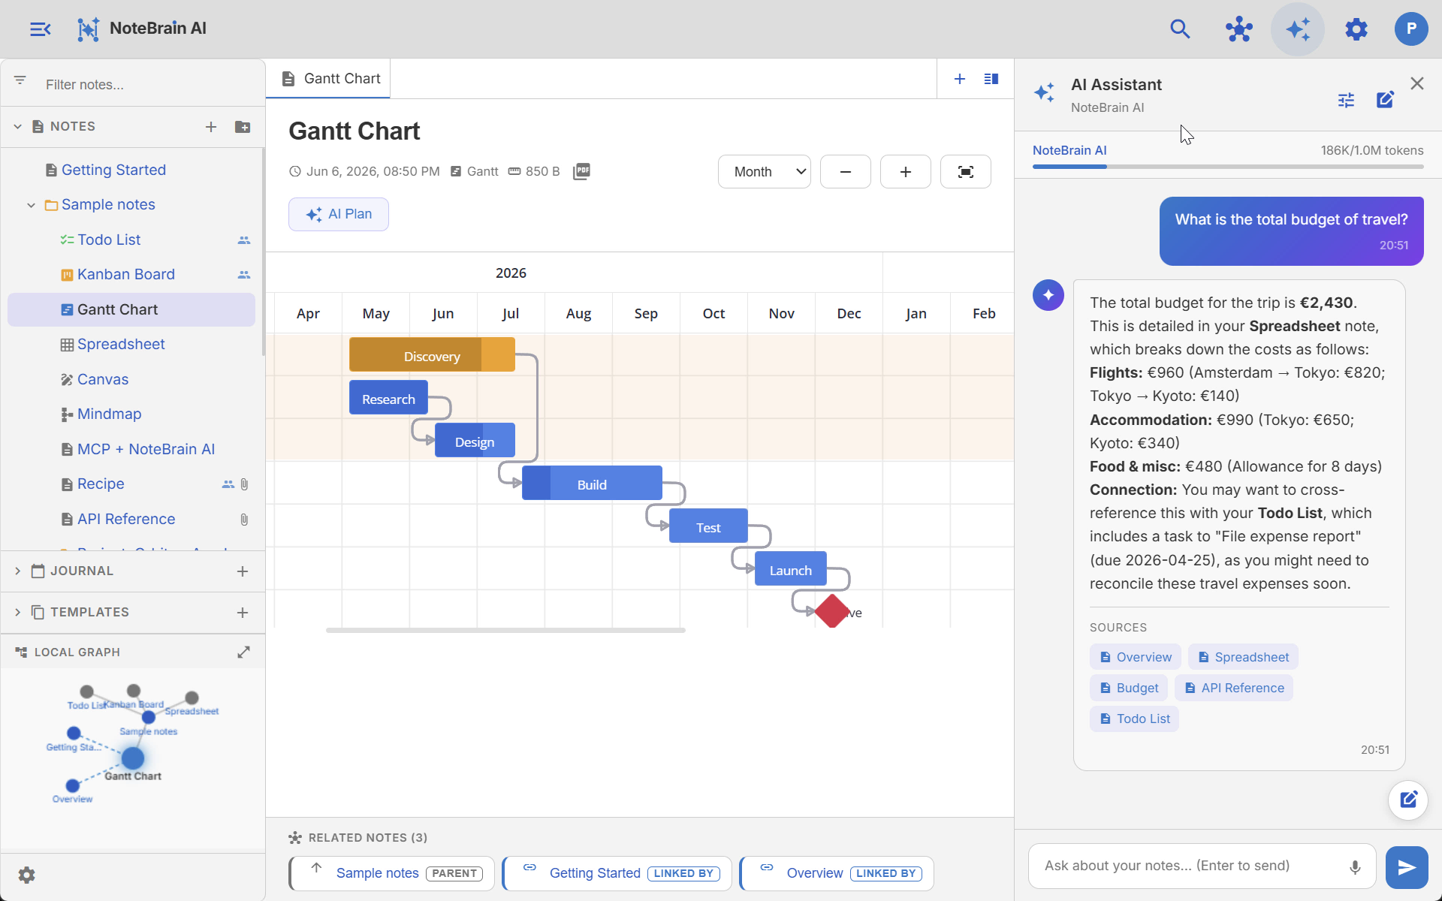Click the attachment icon on API Reference
Screen dimensions: 1442x901
click(244, 520)
